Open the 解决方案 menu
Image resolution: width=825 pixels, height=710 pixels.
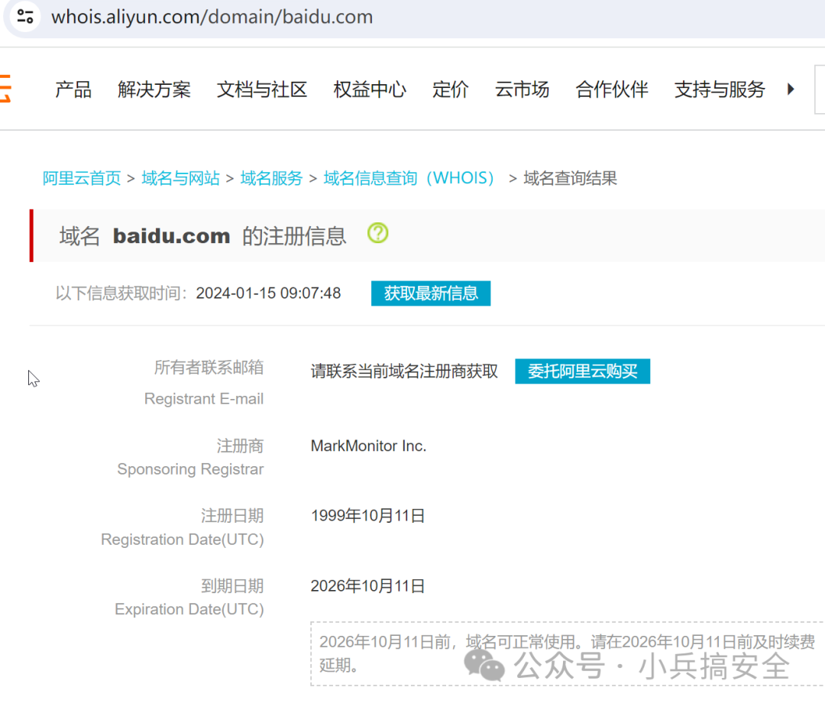154,89
